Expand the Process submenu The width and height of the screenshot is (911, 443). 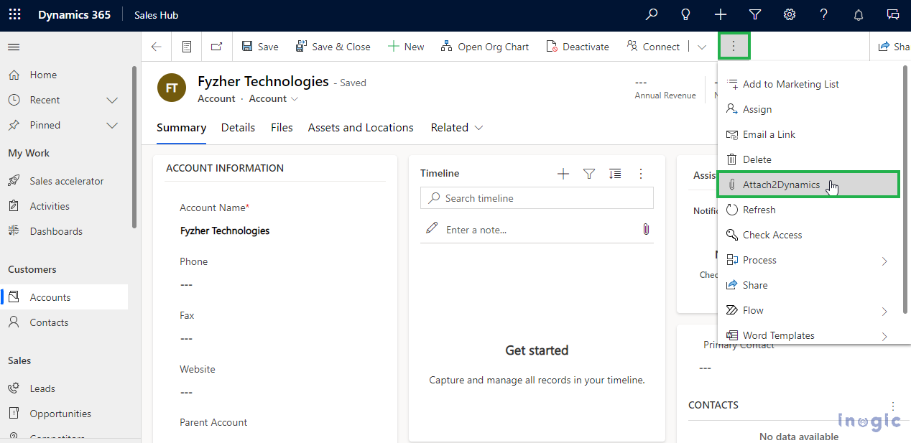tap(884, 261)
